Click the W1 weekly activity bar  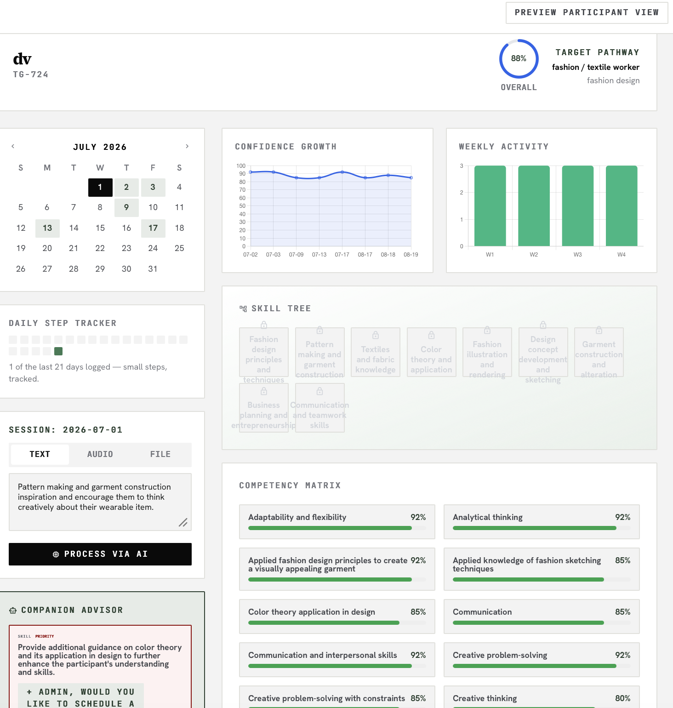click(490, 206)
